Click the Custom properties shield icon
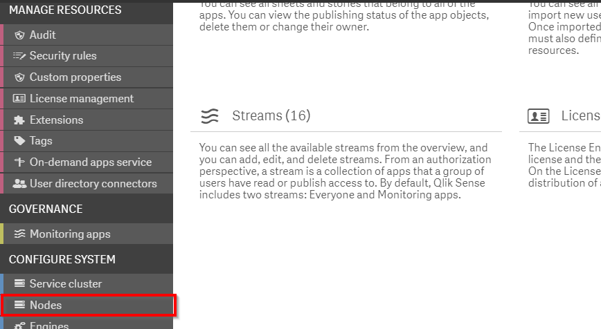 coord(19,77)
